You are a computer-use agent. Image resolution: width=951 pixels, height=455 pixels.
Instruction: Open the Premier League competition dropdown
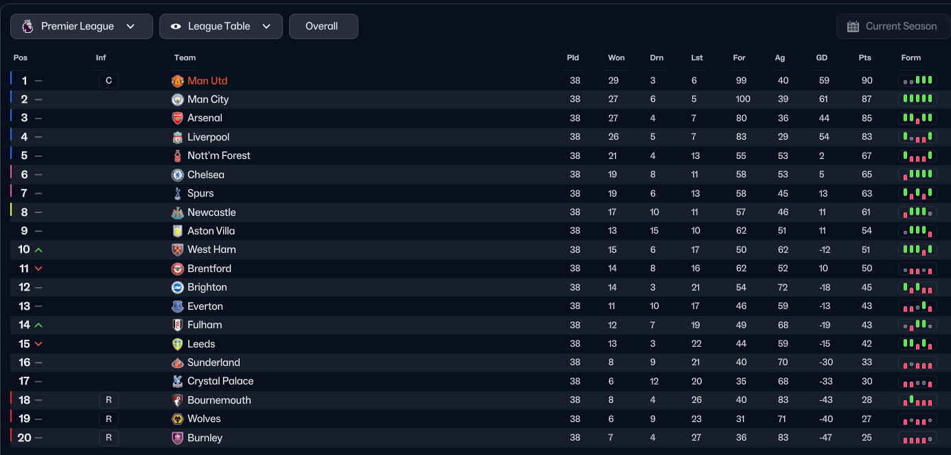(x=82, y=27)
